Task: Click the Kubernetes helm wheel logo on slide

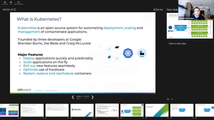Action: coord(128,53)
